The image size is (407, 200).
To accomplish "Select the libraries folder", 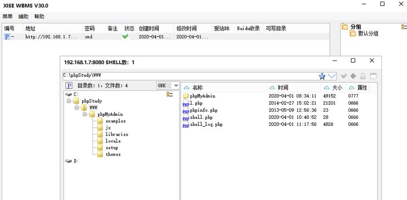I will point(117,134).
